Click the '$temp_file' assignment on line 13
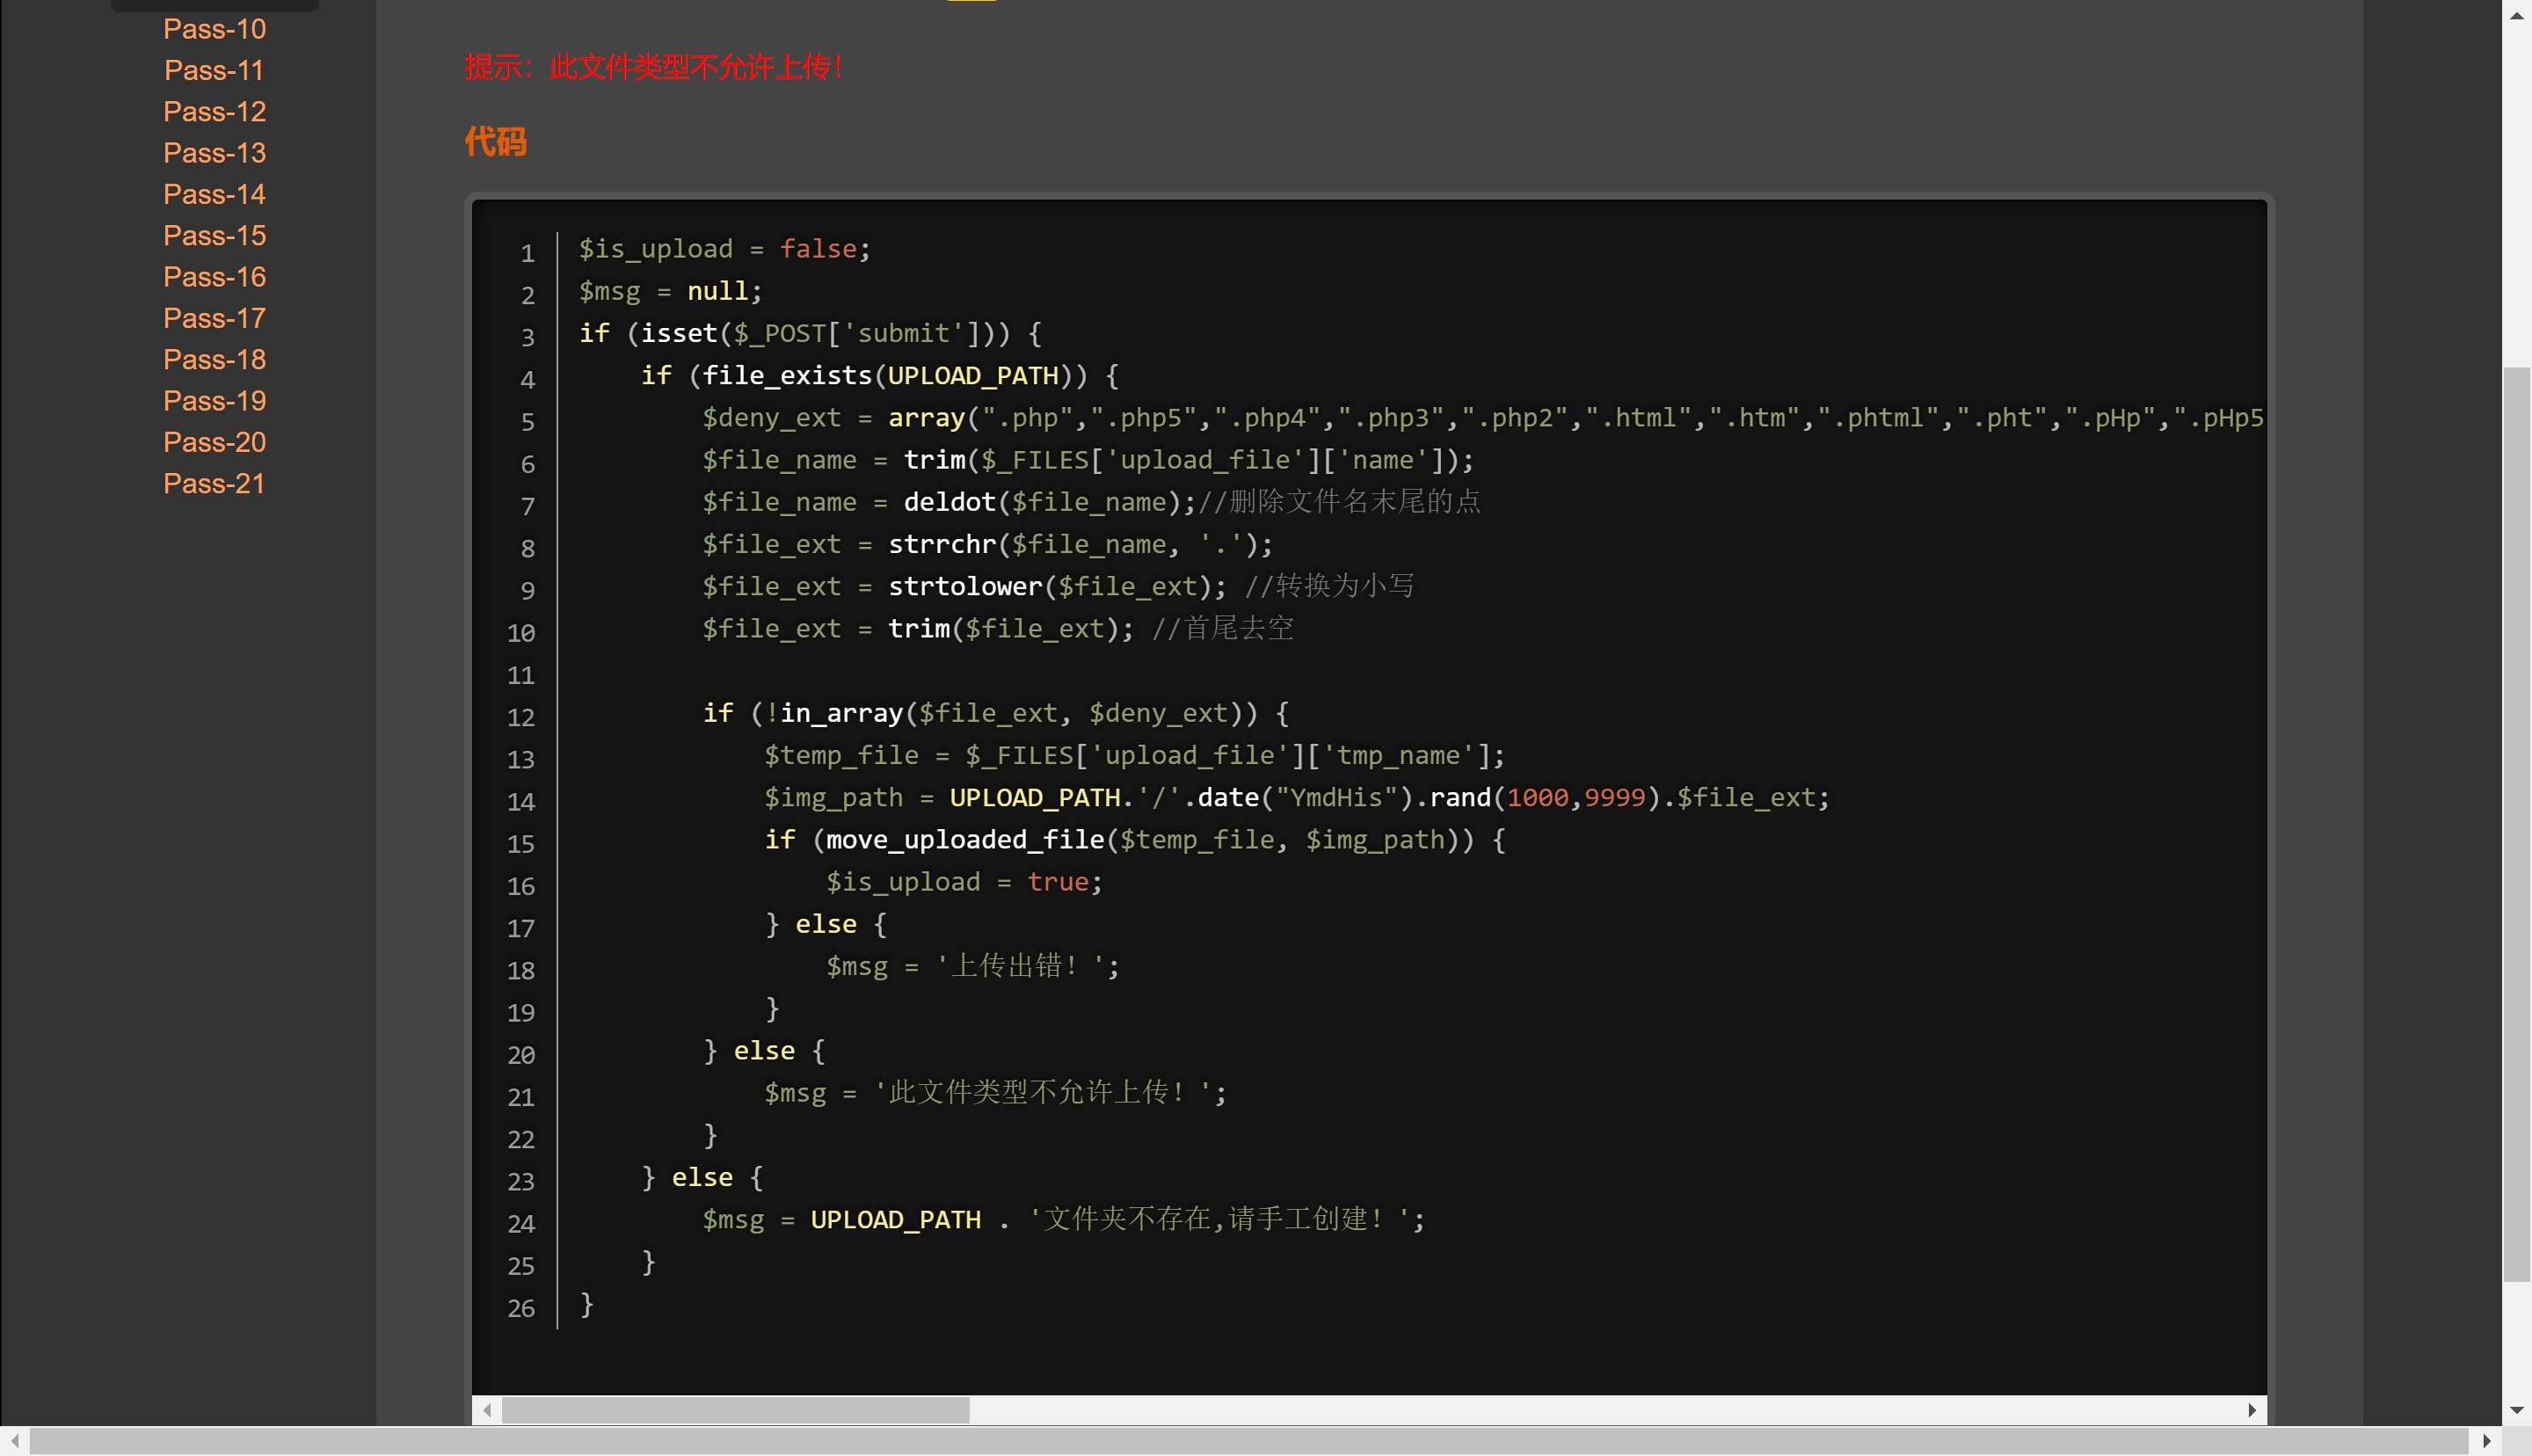Image resolution: width=2532 pixels, height=1456 pixels. [1134, 755]
